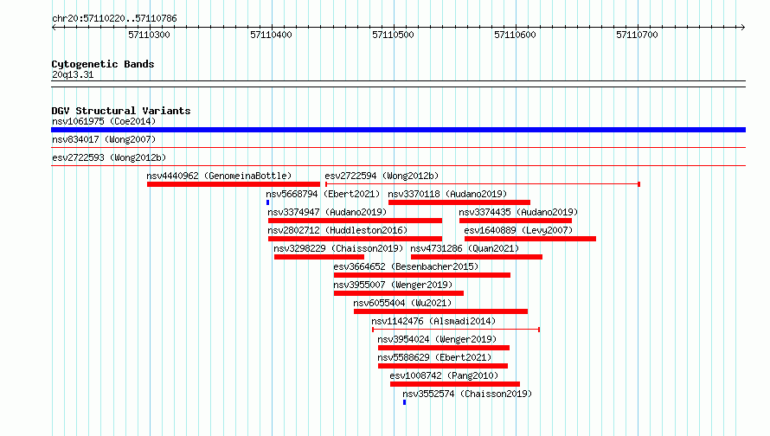Click the Cytogenetic Bands track title
Screen dimensions: 770x436
pyautogui.click(x=103, y=64)
